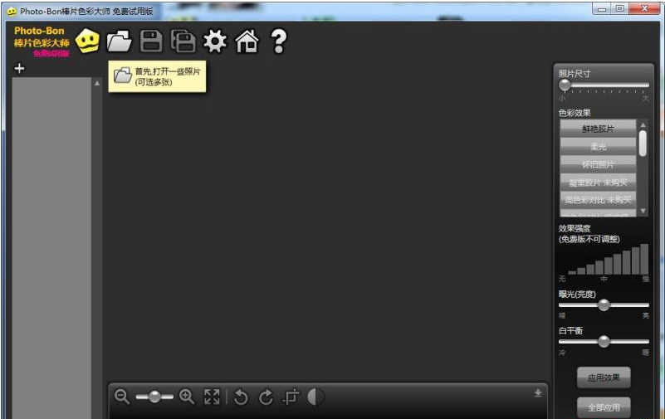Select the 柔光 color effect
Image resolution: width=665 pixels, height=419 pixels.
[x=598, y=147]
